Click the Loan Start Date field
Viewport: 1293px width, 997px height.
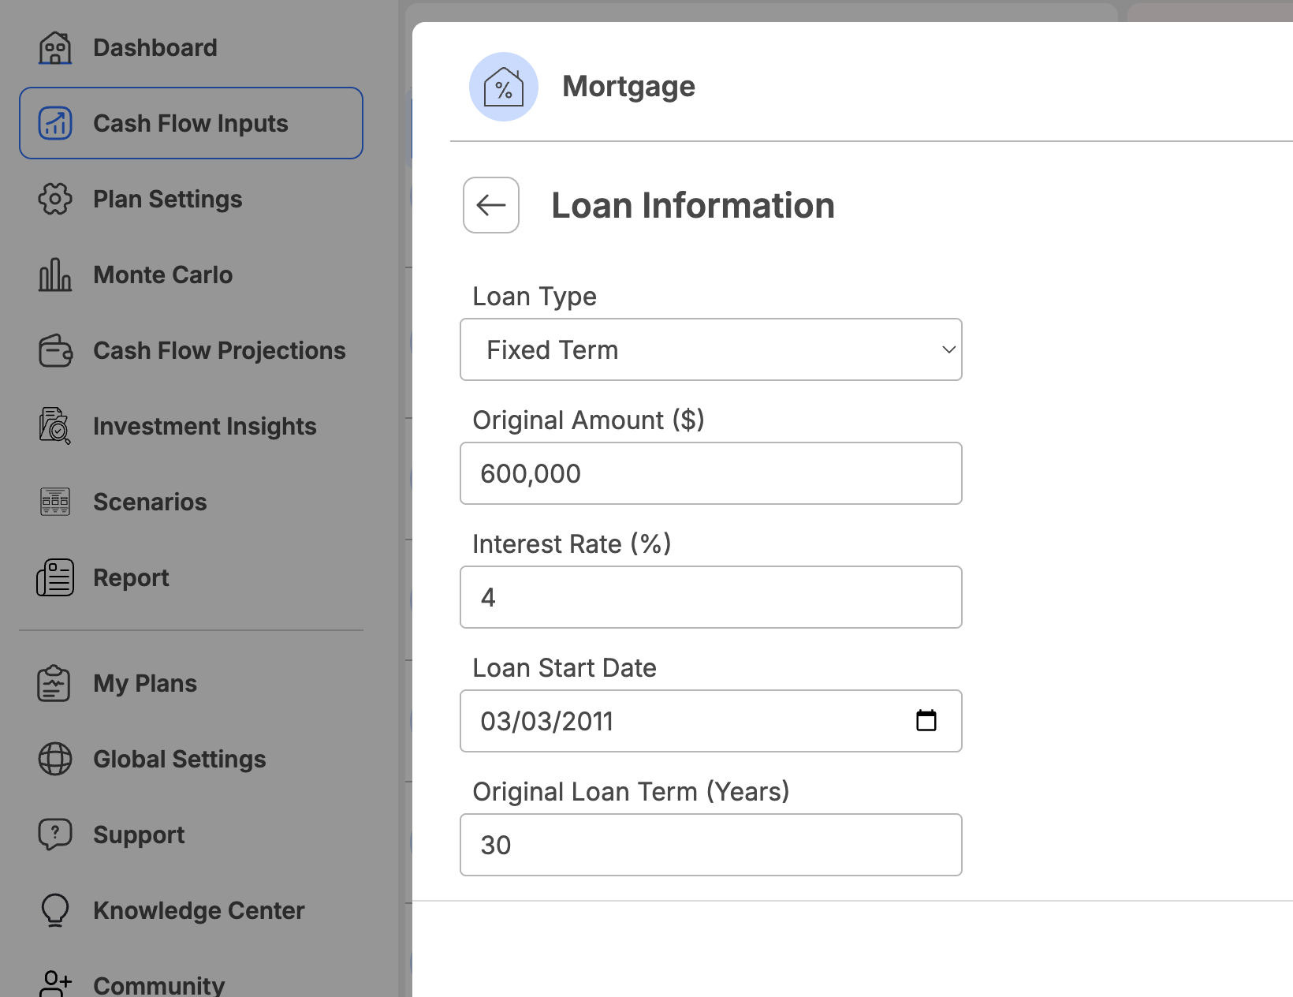click(711, 721)
